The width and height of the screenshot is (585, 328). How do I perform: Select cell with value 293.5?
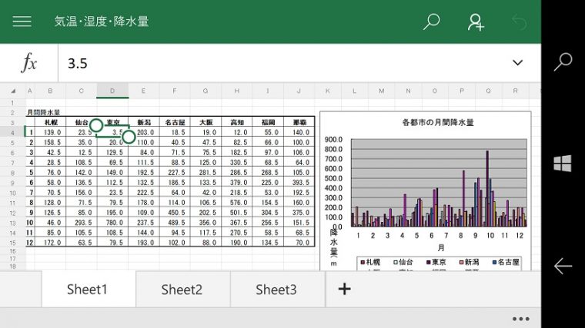click(82, 223)
